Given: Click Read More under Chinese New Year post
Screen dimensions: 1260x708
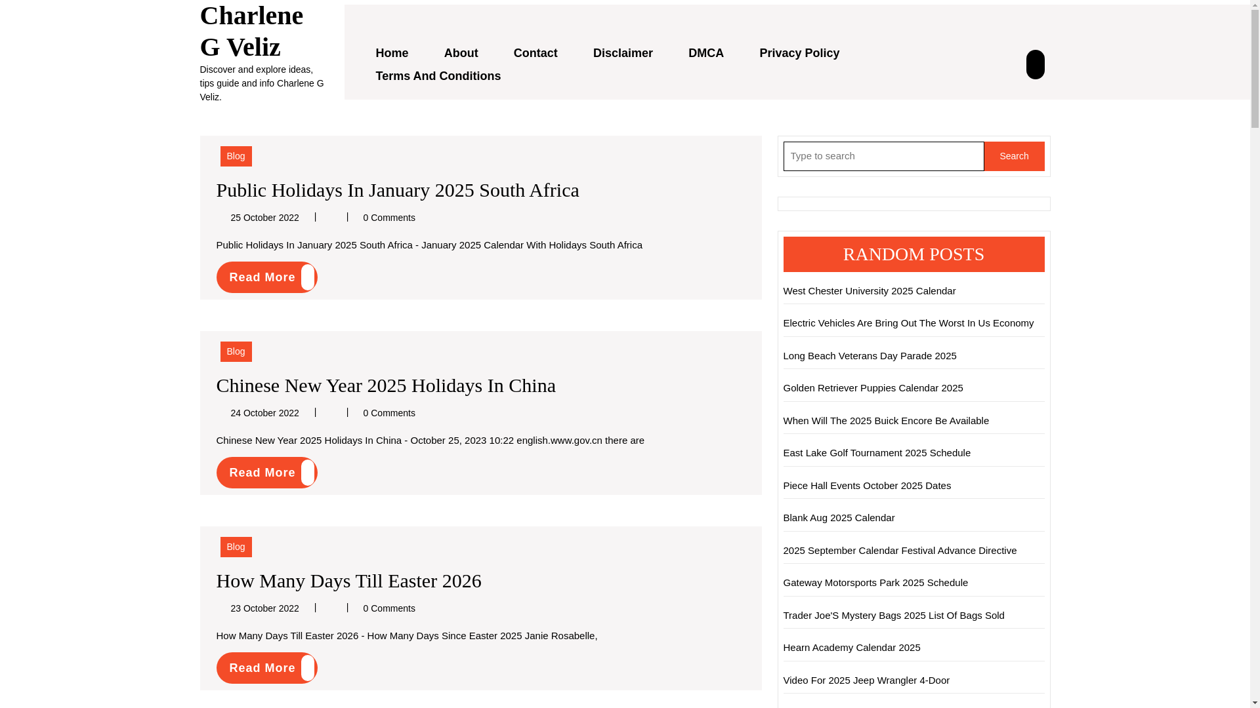Looking at the screenshot, I should pyautogui.click(x=266, y=473).
